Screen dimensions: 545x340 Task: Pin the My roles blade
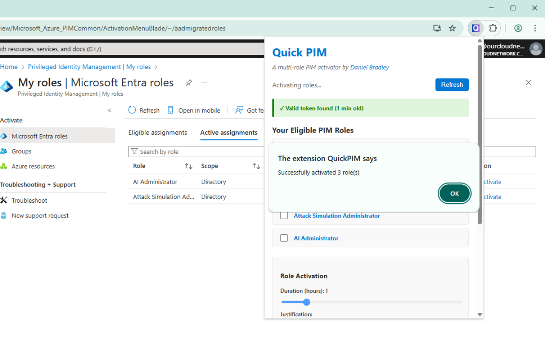189,82
